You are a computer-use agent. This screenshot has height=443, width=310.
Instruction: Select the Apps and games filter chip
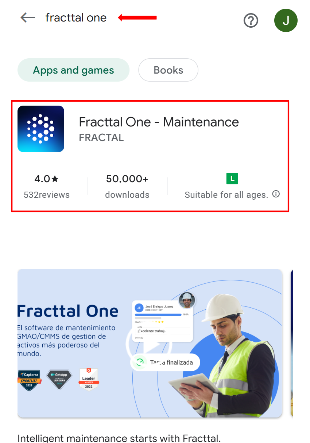tap(73, 70)
